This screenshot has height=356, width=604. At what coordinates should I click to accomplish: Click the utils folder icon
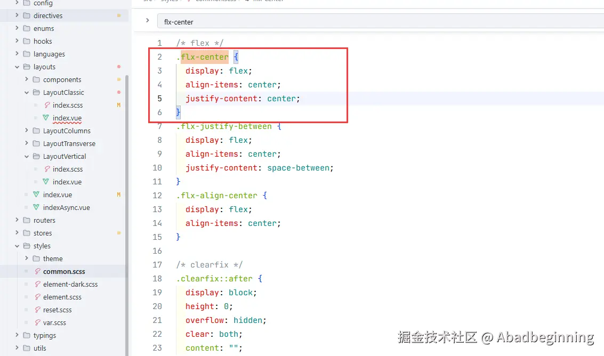(27, 348)
